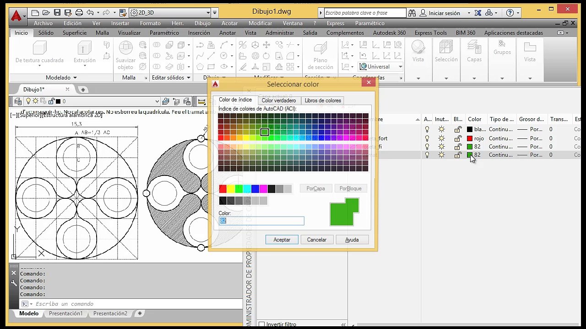Click the Help question mark icon
The width and height of the screenshot is (586, 329).
[x=510, y=13]
